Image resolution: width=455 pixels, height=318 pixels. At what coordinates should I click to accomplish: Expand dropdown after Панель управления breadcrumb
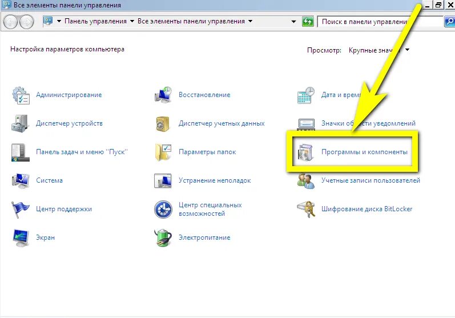coord(132,21)
